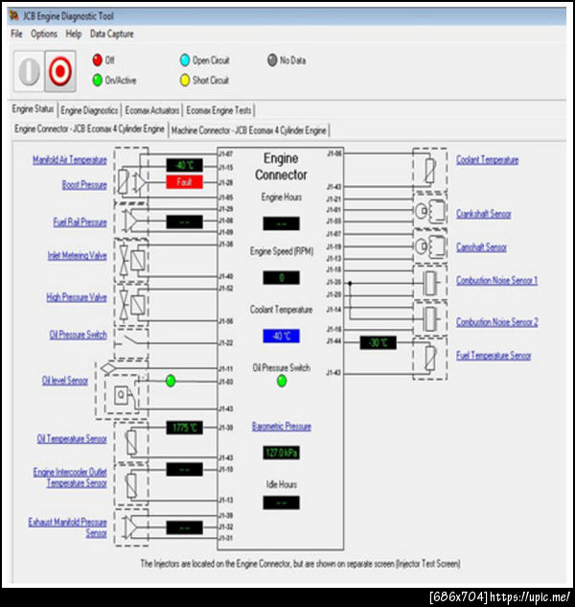
Task: Switch to the Ecomax Actuators tab
Action: click(x=152, y=110)
